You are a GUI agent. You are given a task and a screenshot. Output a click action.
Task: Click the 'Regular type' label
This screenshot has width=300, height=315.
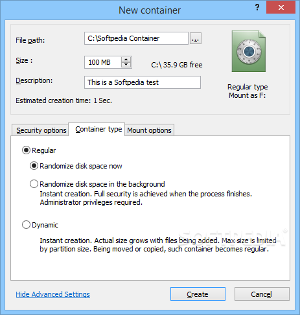coord(248,87)
